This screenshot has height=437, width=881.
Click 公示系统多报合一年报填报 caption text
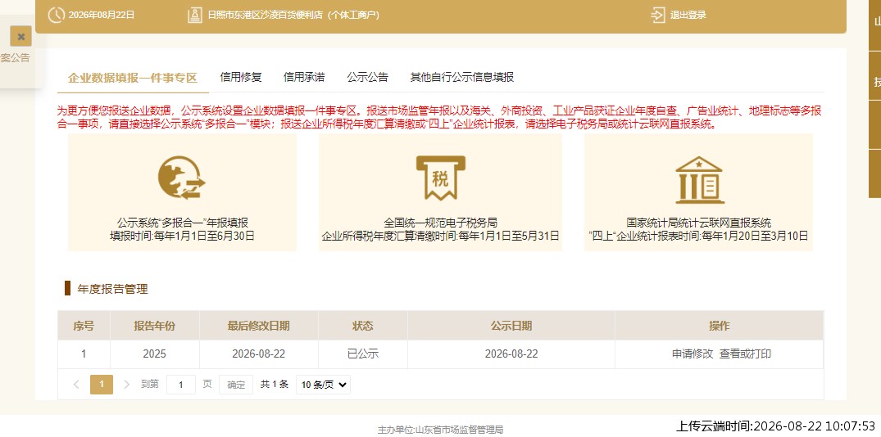pos(182,223)
